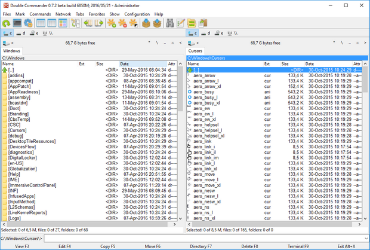Expand the command line history dropdown
The height and width of the screenshot is (250, 370).
tap(366, 239)
